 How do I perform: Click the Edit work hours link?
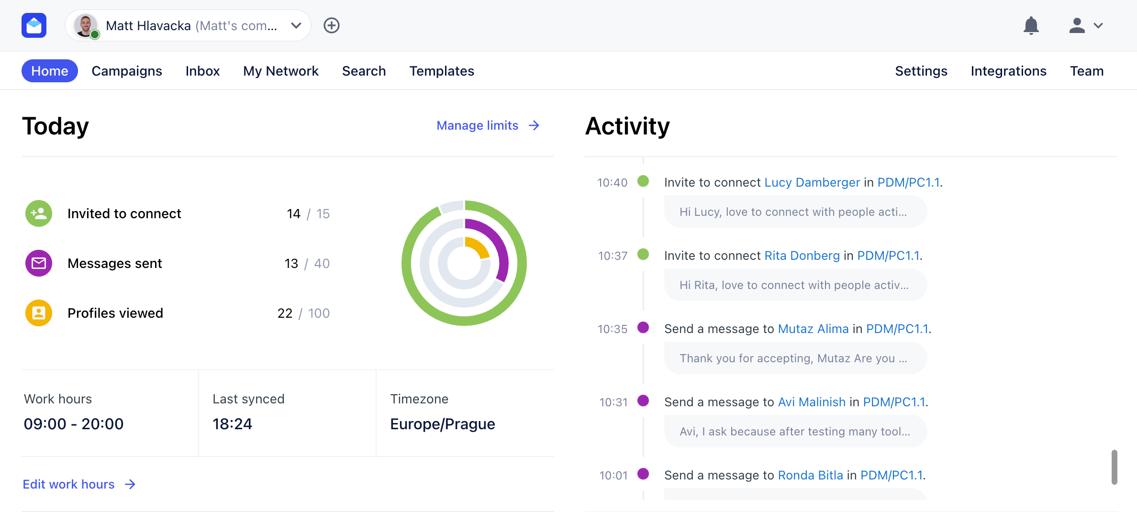tap(79, 484)
